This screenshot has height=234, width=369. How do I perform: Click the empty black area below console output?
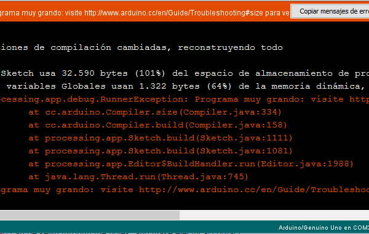click(184, 202)
